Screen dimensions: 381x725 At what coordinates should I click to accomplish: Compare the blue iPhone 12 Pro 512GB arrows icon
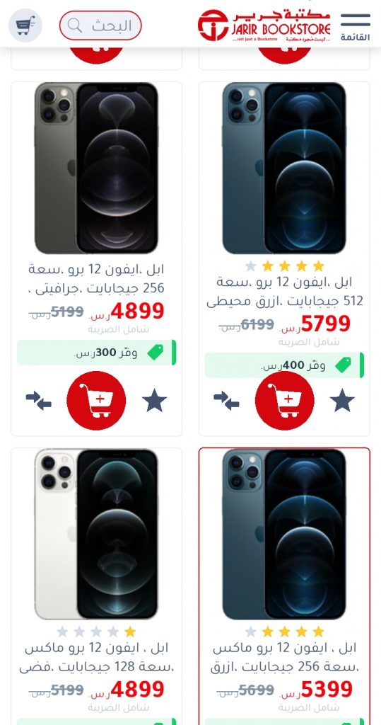click(226, 401)
